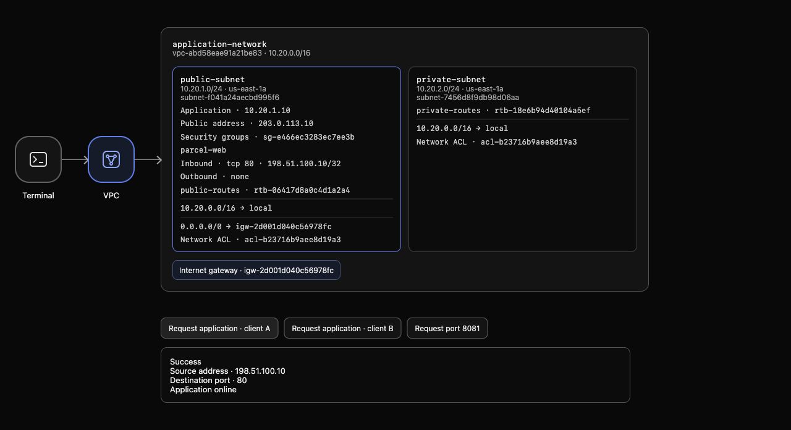Click the Source address 198.51.100.10 line
The height and width of the screenshot is (430, 791).
point(227,371)
